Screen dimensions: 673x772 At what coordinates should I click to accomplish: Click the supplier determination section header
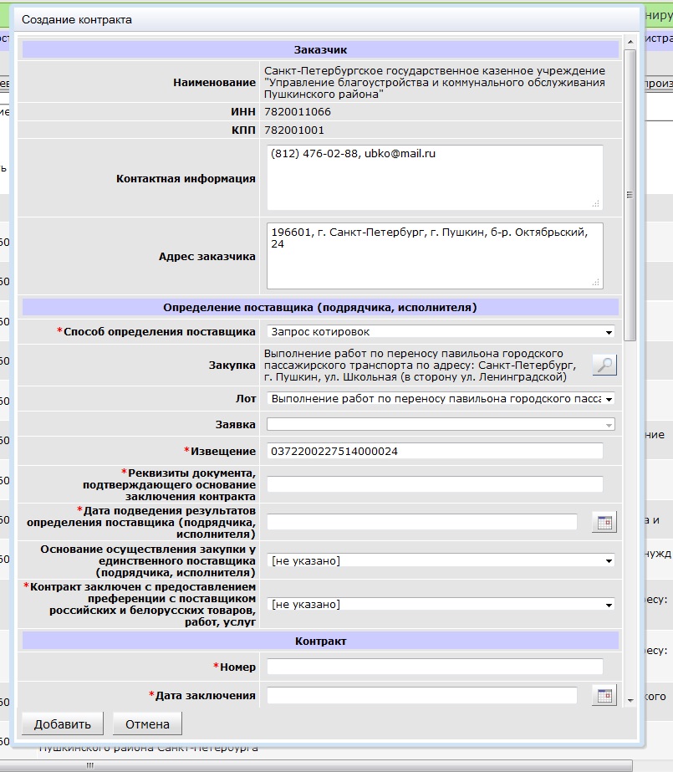[x=320, y=307]
